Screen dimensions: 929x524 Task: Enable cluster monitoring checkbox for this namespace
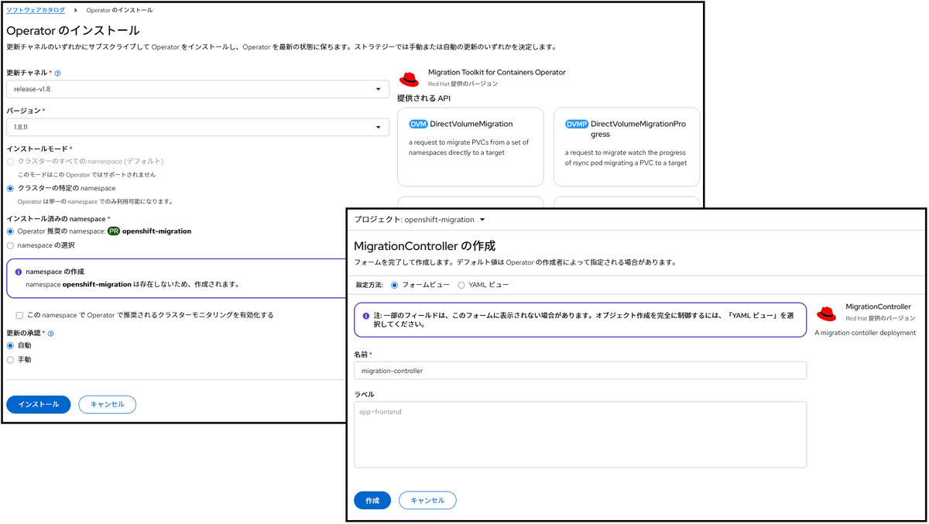(x=19, y=315)
